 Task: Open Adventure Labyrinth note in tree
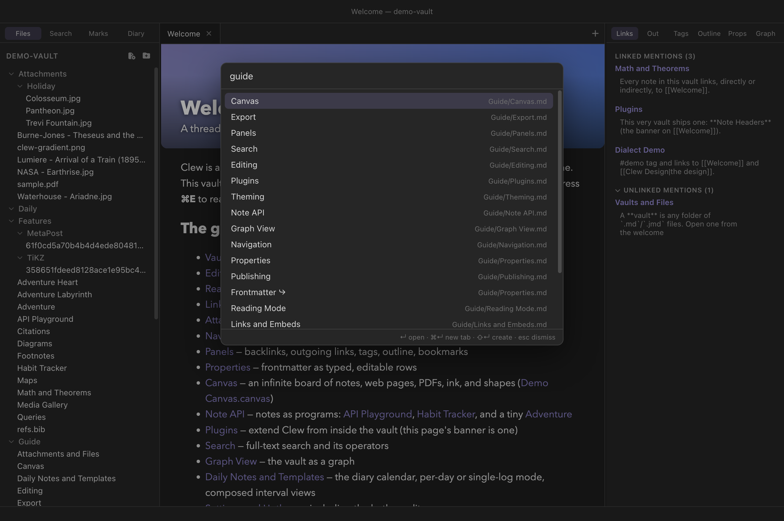(x=55, y=295)
